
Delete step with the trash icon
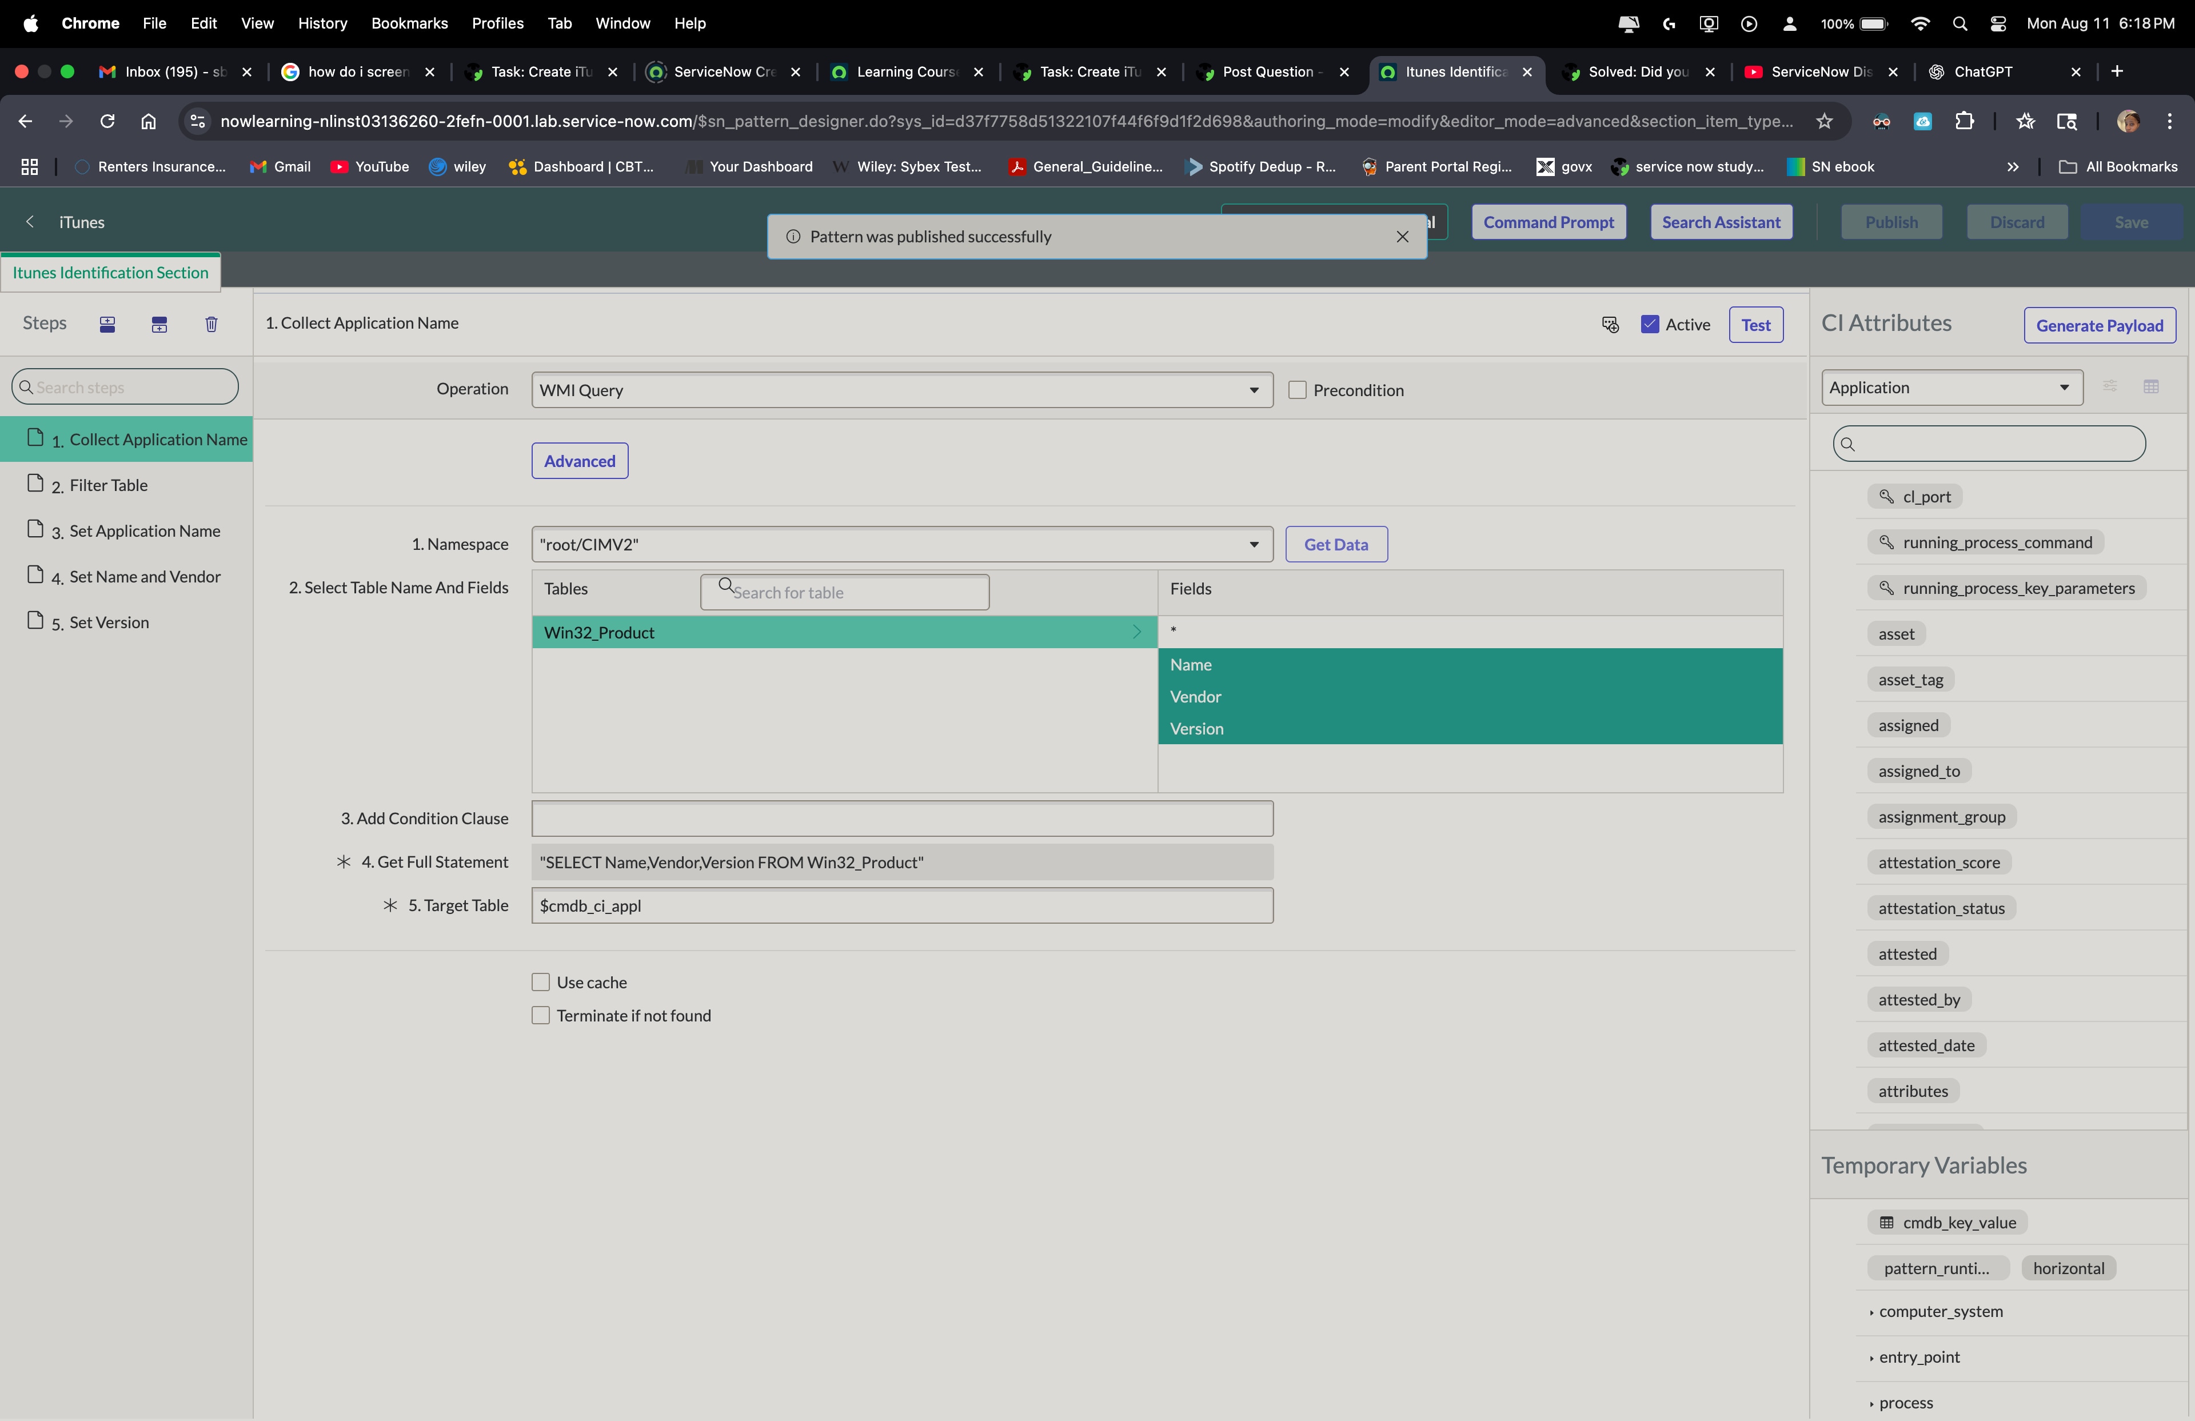[x=211, y=324]
